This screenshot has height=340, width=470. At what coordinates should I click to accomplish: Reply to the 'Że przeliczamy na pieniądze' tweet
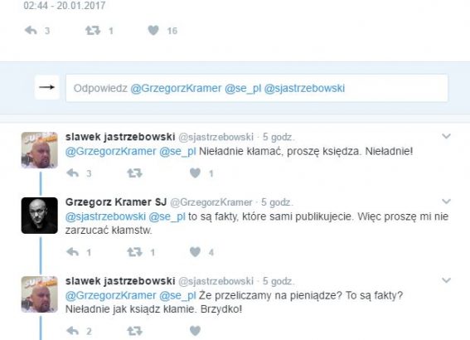[73, 331]
